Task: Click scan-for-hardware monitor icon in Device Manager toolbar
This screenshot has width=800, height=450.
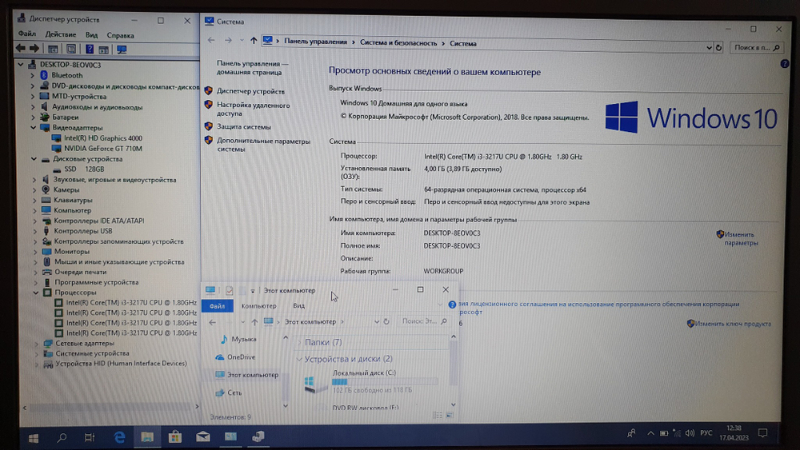Action: (122, 50)
